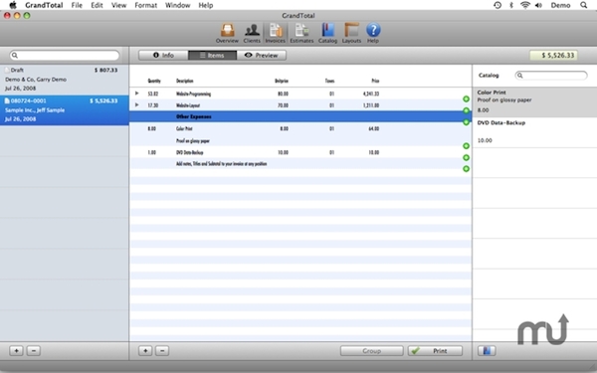Click the catalog book icon at bottom right

click(487, 350)
